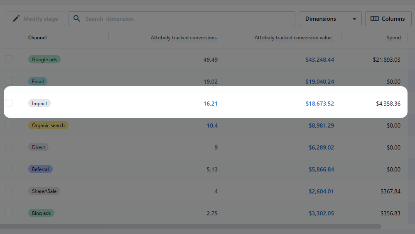Check the Organic search row checkbox

coord(9,125)
